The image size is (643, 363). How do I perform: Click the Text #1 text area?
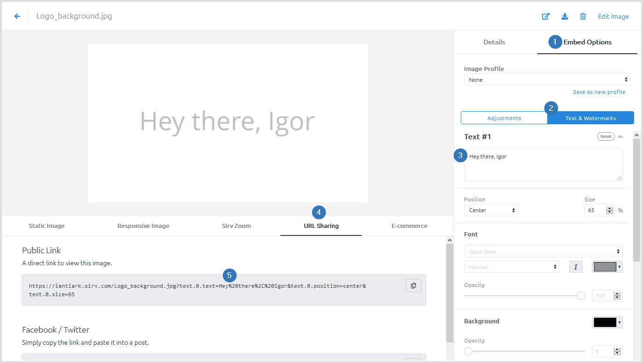[x=543, y=165]
